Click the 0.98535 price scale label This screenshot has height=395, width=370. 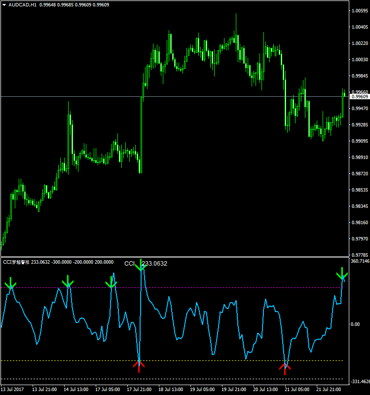[360, 190]
